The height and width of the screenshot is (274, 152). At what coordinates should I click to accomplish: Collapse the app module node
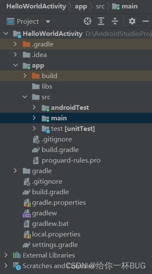[16, 65]
